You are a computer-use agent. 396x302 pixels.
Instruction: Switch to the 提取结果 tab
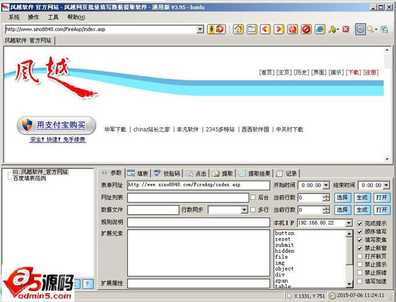point(255,174)
